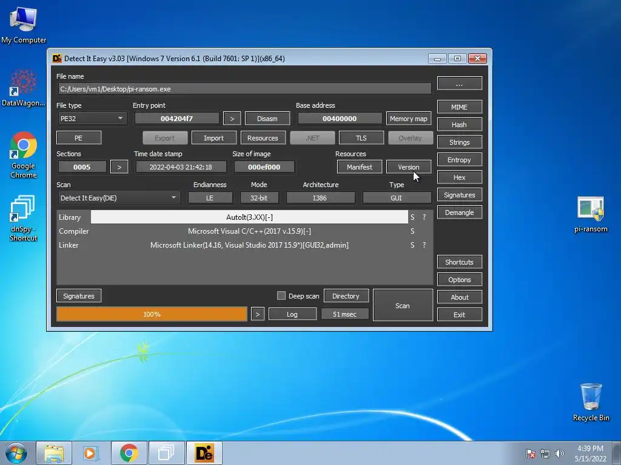Open the Resources viewer button

(263, 138)
